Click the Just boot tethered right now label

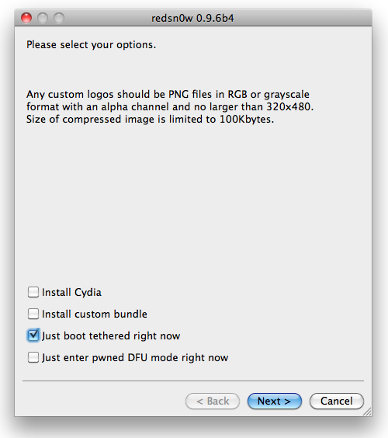point(111,335)
